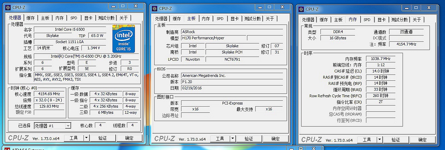Screen dimensions: 445x150
Task: Click the Skylake code name field in processor window
Action: tap(52, 36)
